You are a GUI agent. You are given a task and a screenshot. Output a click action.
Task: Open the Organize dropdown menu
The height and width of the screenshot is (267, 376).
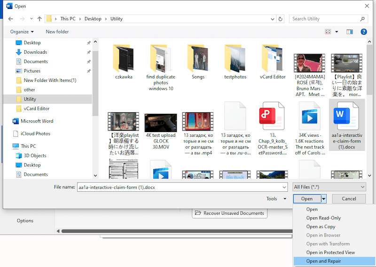(x=22, y=32)
